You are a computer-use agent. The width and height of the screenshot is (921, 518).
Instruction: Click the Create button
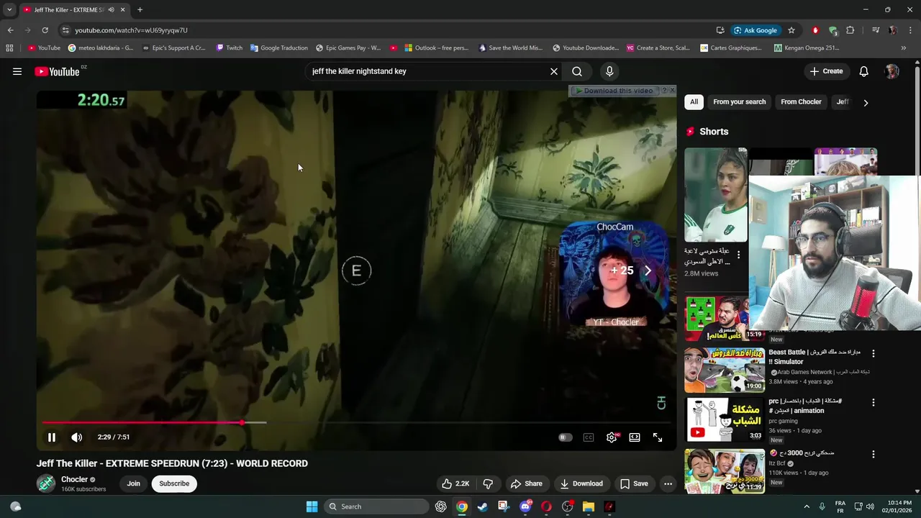(x=826, y=71)
